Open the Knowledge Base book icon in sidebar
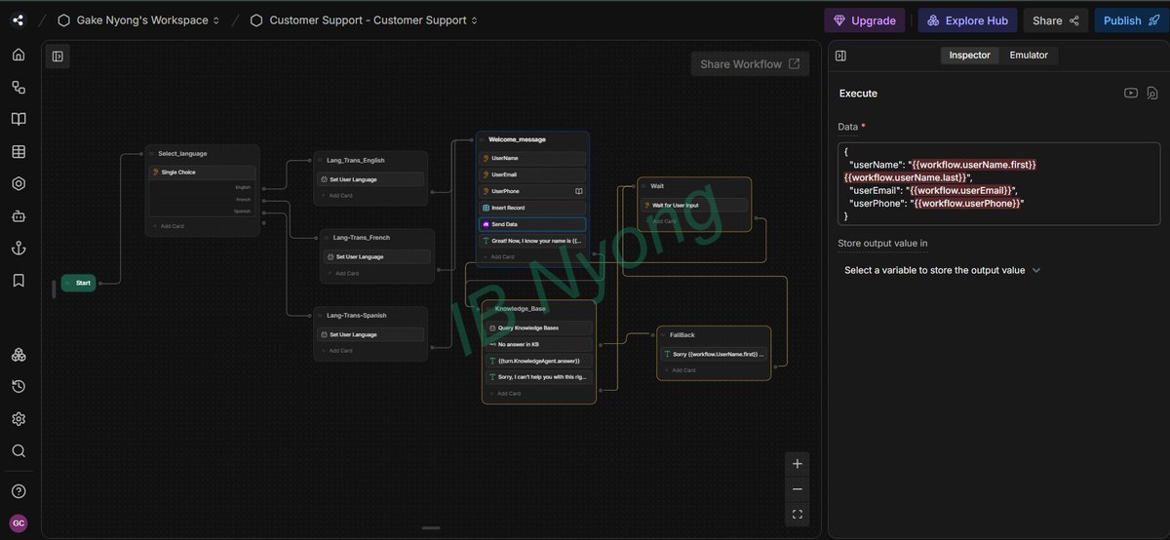This screenshot has height=540, width=1170. pos(19,119)
